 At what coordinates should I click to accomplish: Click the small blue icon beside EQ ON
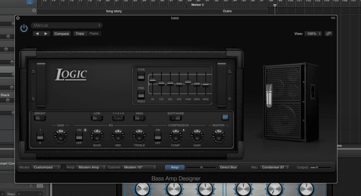(85, 130)
